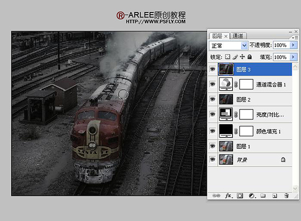
Task: Click the link layers icon at panel bottom
Action: (x=216, y=196)
